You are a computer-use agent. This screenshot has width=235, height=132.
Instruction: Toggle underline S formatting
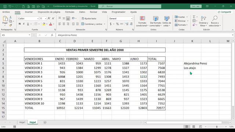click(x=28, y=24)
